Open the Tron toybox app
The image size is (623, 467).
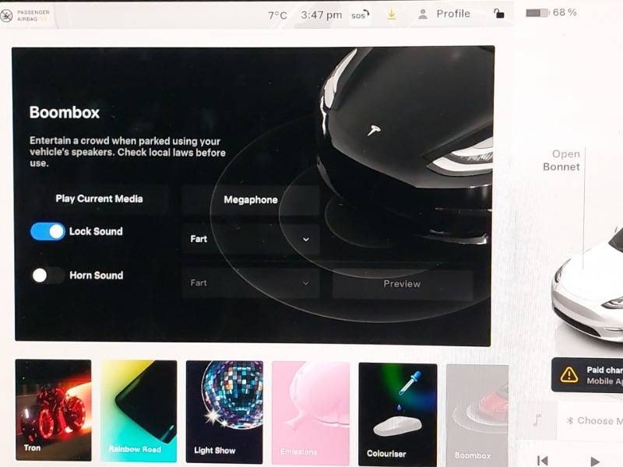(53, 410)
